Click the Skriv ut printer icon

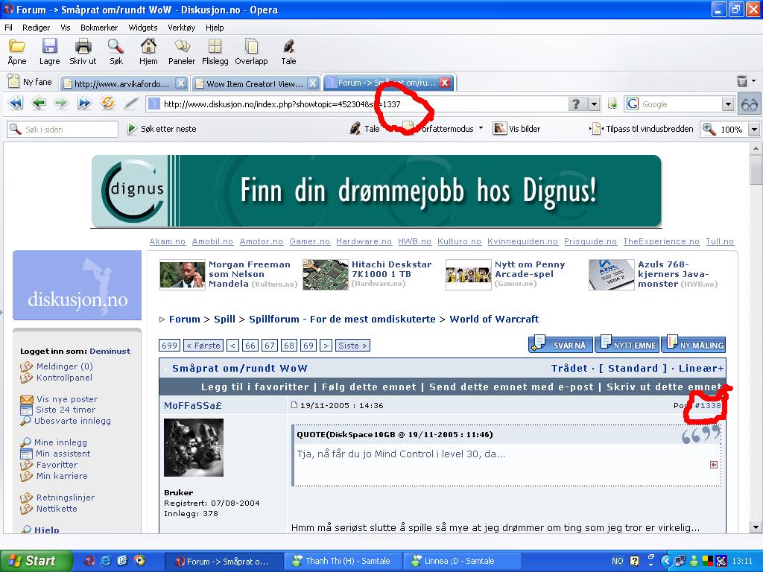click(83, 46)
